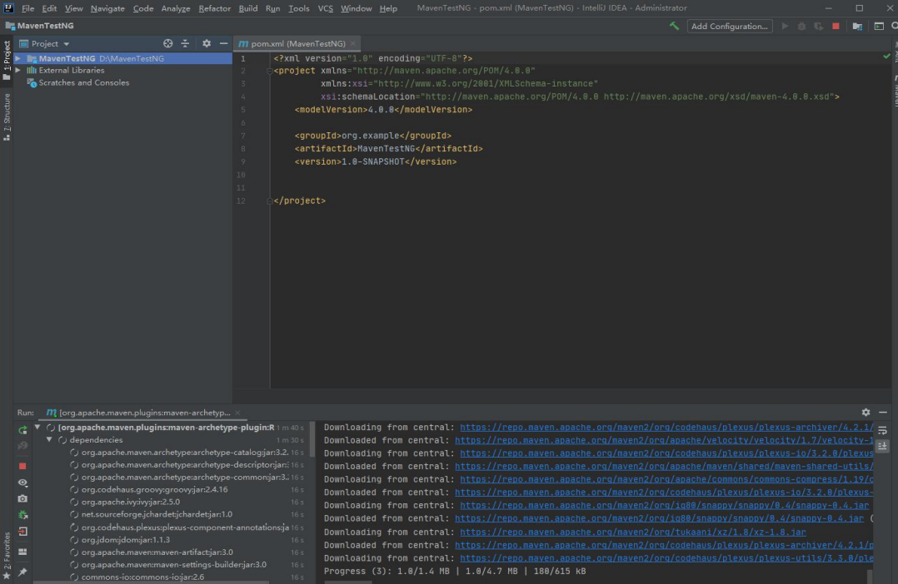Image resolution: width=898 pixels, height=584 pixels.
Task: Click the Run Anything icon in the top toolbar
Action: click(x=879, y=27)
